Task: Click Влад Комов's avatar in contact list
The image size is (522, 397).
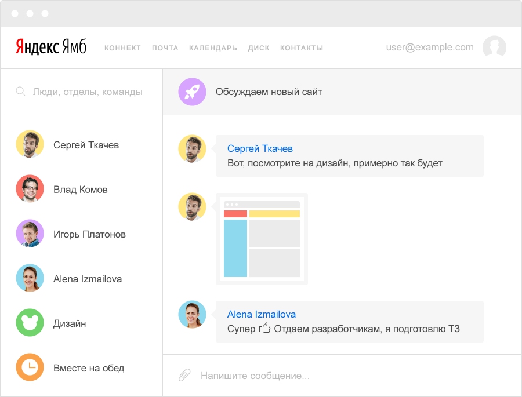Action: pyautogui.click(x=30, y=190)
